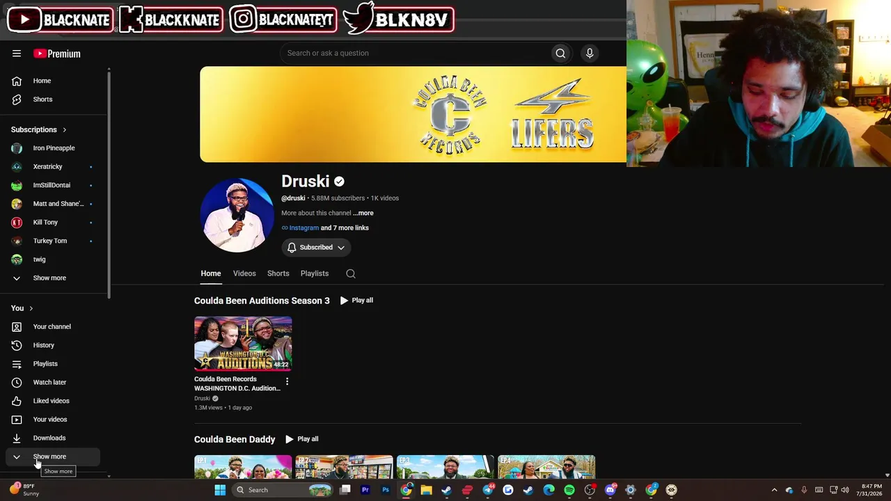This screenshot has width=891, height=501.
Task: Open Turkey Tom subscription channel
Action: pyautogui.click(x=54, y=241)
